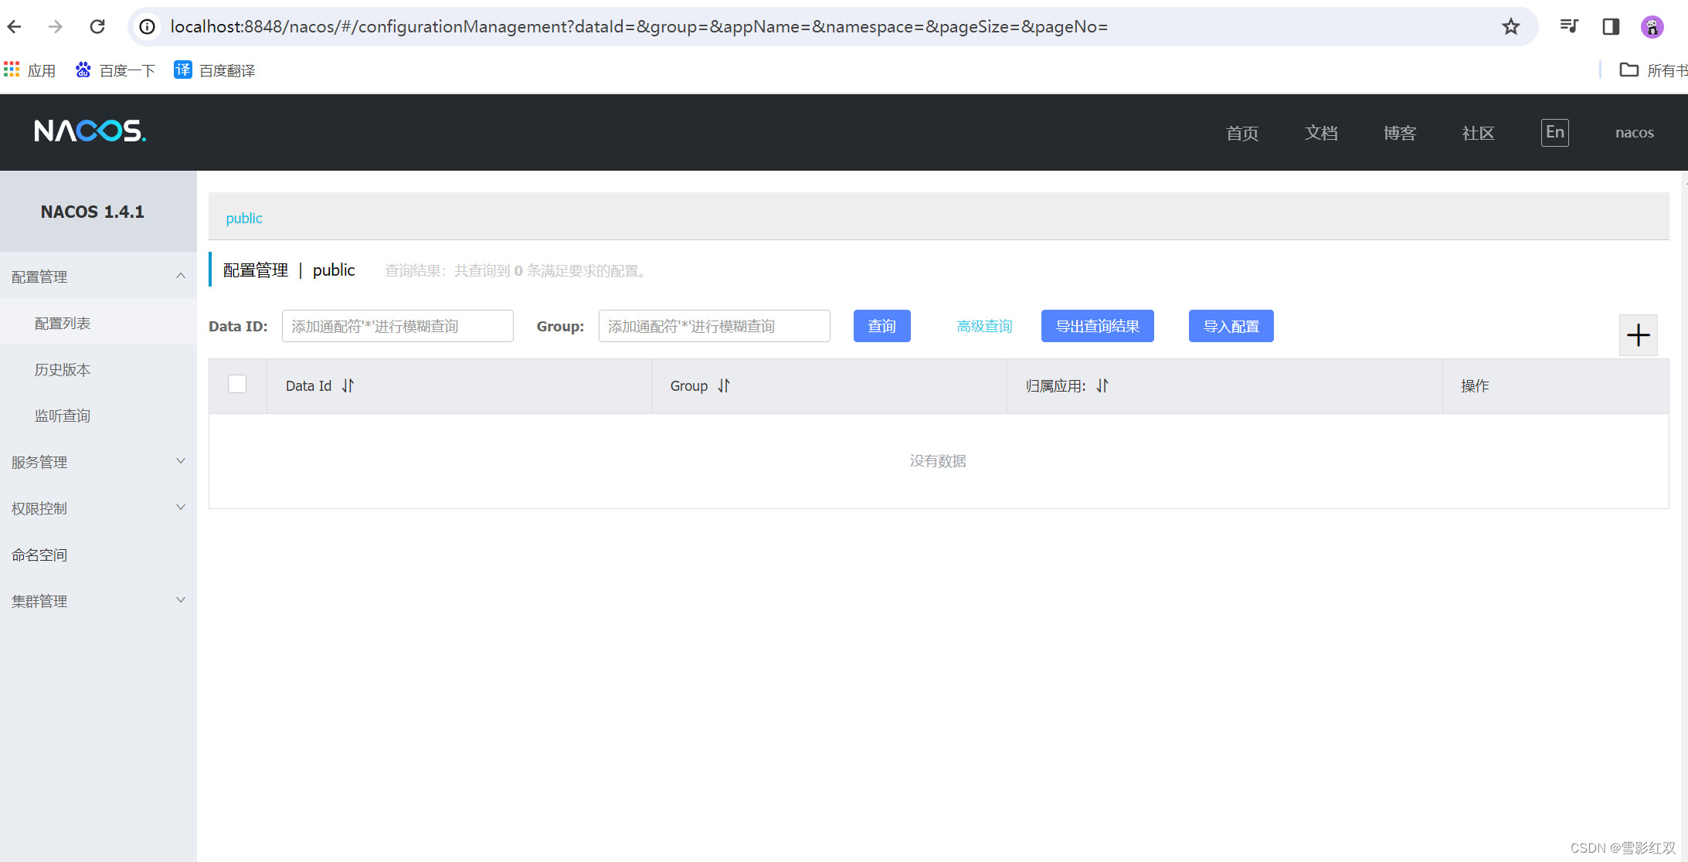The width and height of the screenshot is (1688, 862).
Task: Click 导入配置 import button
Action: coord(1231,326)
